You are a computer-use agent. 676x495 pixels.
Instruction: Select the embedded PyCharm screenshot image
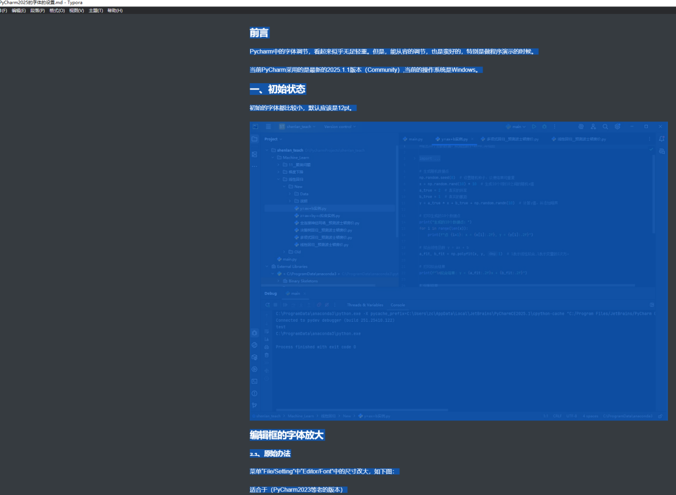click(458, 271)
